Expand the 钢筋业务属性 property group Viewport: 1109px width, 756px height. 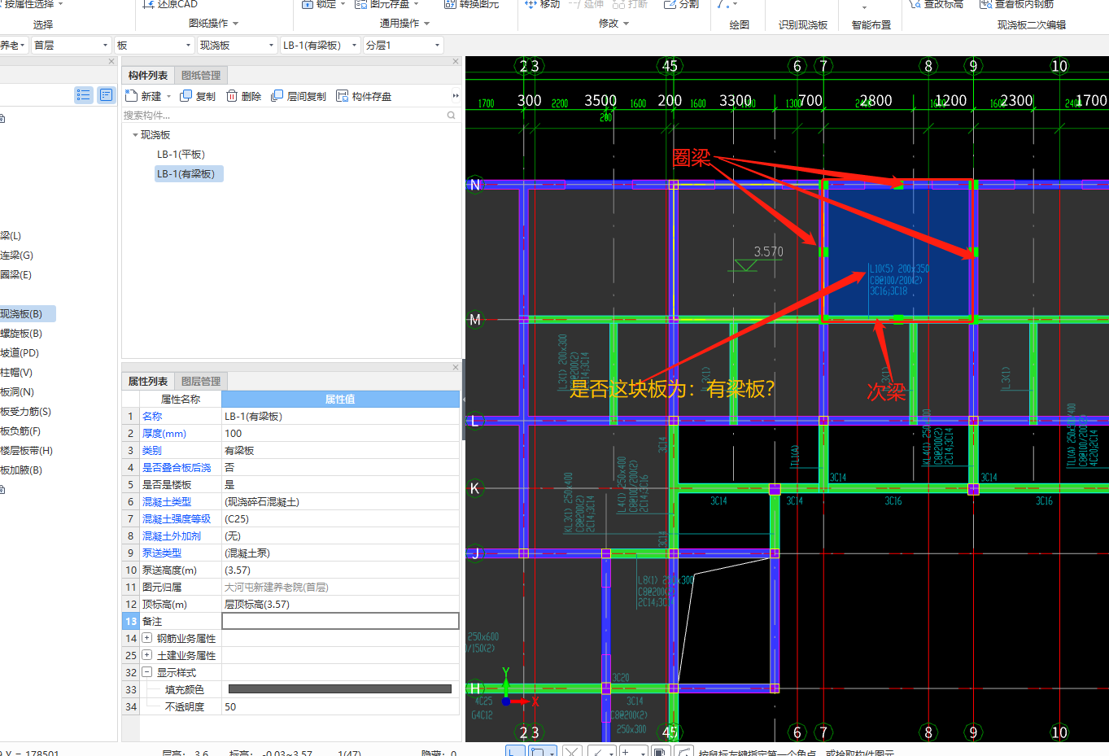pos(147,638)
